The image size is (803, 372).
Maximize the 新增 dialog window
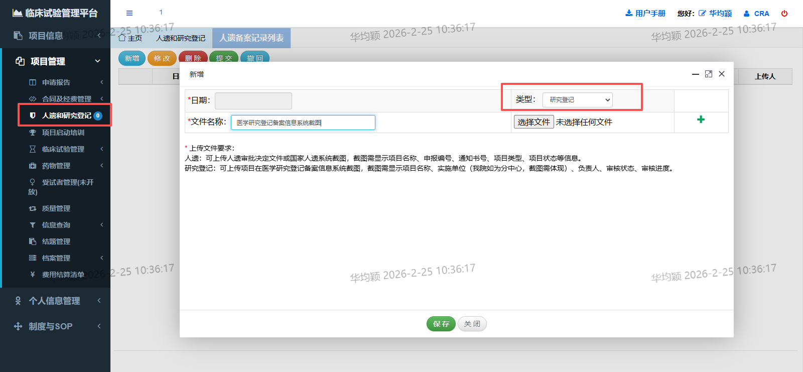[708, 74]
